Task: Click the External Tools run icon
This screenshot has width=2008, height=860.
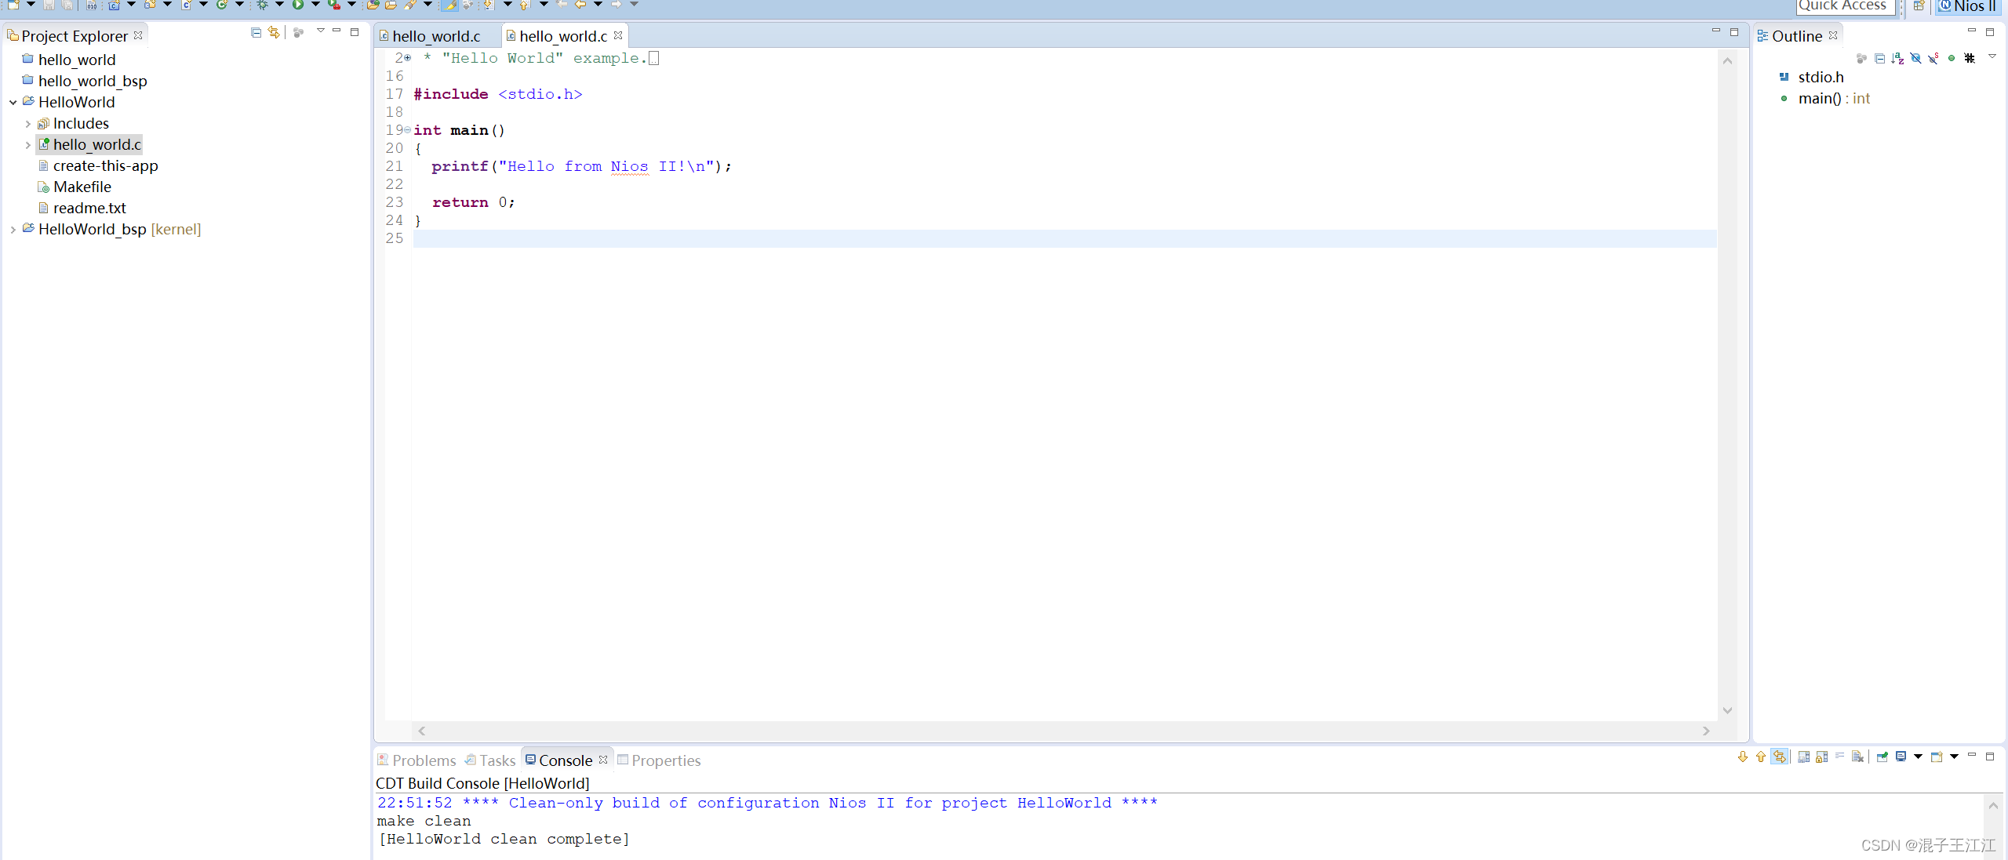Action: [333, 5]
